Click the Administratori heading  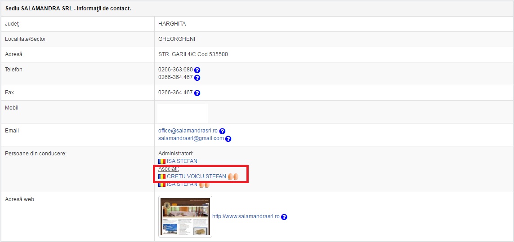176,154
